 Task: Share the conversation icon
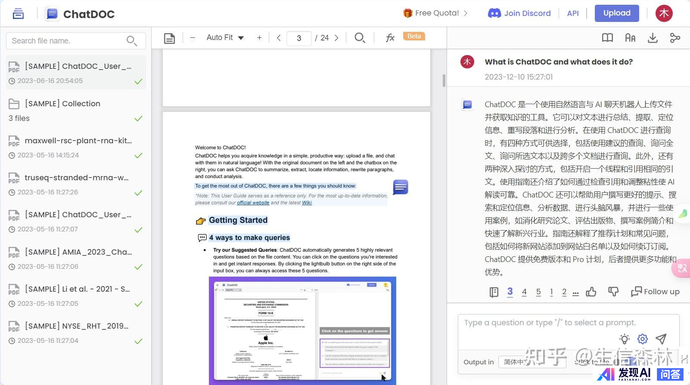click(x=675, y=38)
